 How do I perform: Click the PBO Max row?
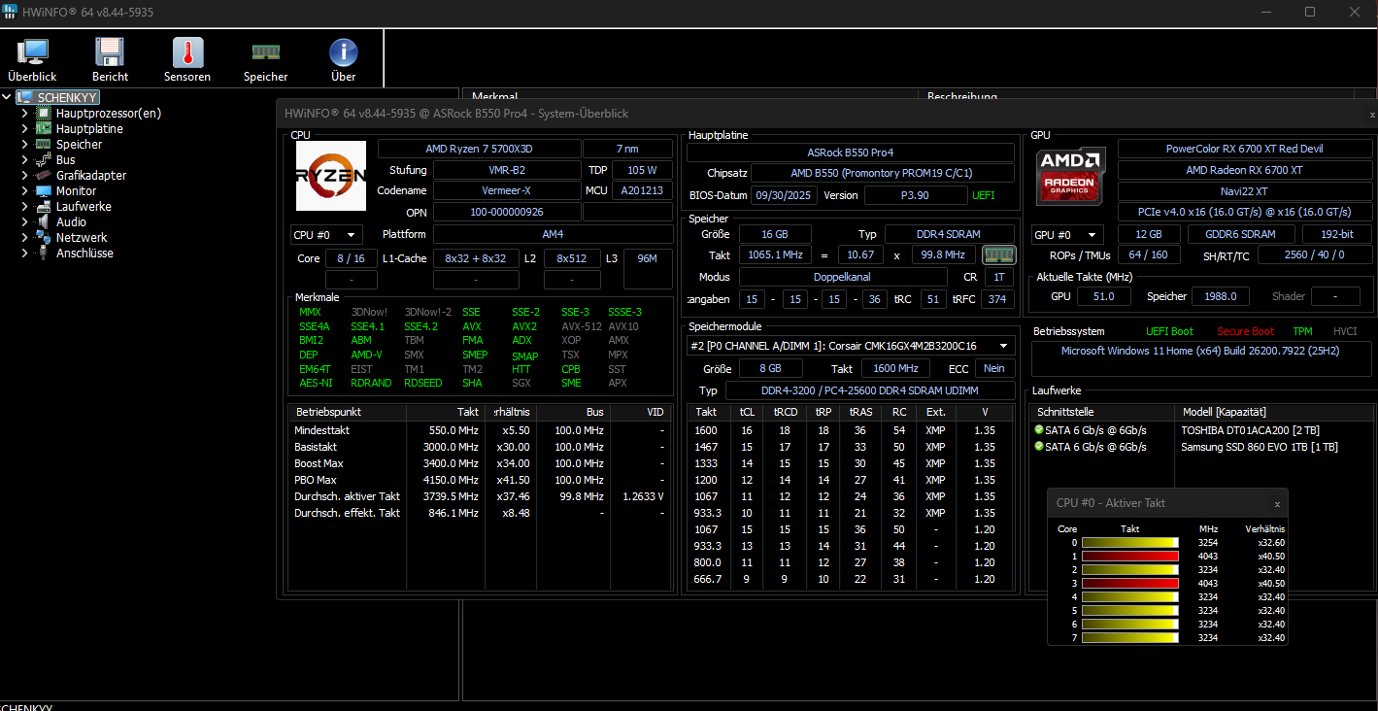coord(480,480)
